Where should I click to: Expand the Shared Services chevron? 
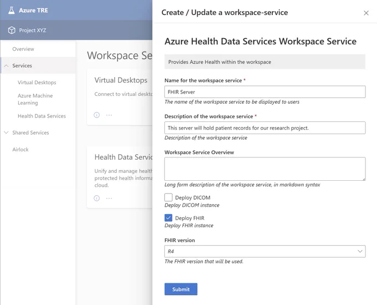(7, 133)
